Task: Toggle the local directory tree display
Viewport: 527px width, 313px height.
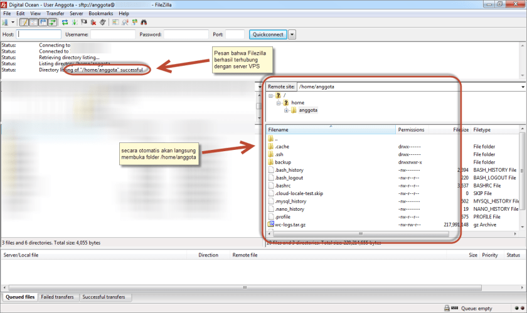Action: [x=34, y=22]
